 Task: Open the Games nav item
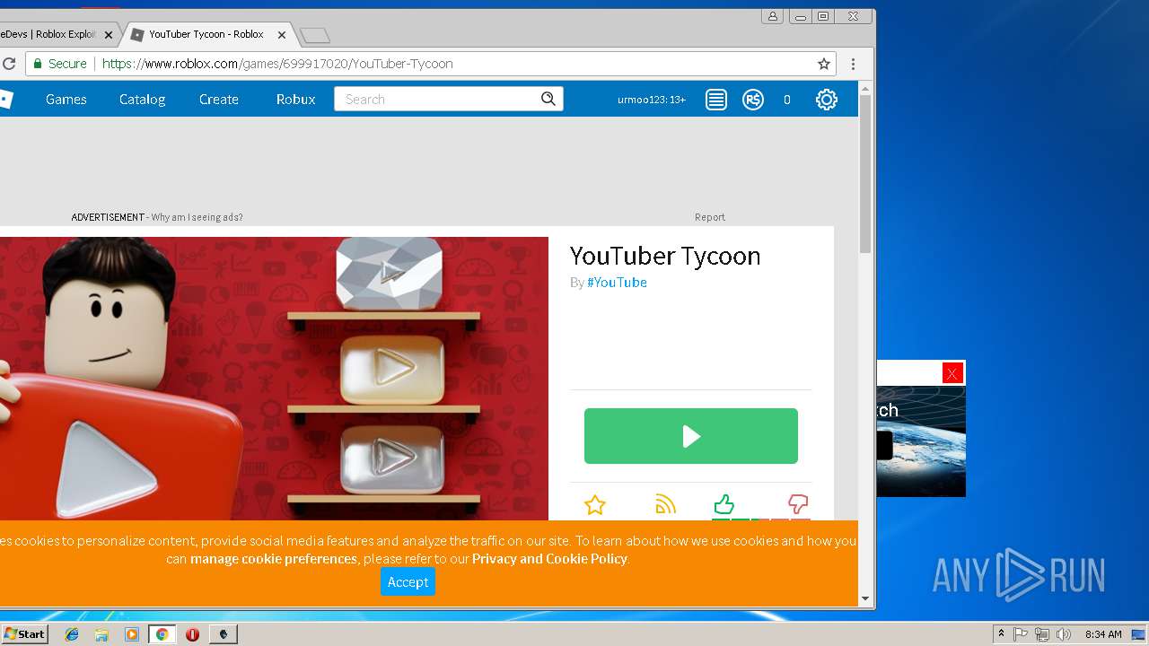click(x=66, y=100)
